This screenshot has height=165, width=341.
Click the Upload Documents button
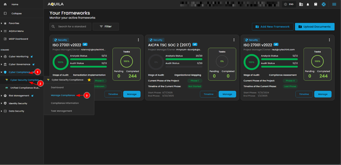tap(314, 27)
